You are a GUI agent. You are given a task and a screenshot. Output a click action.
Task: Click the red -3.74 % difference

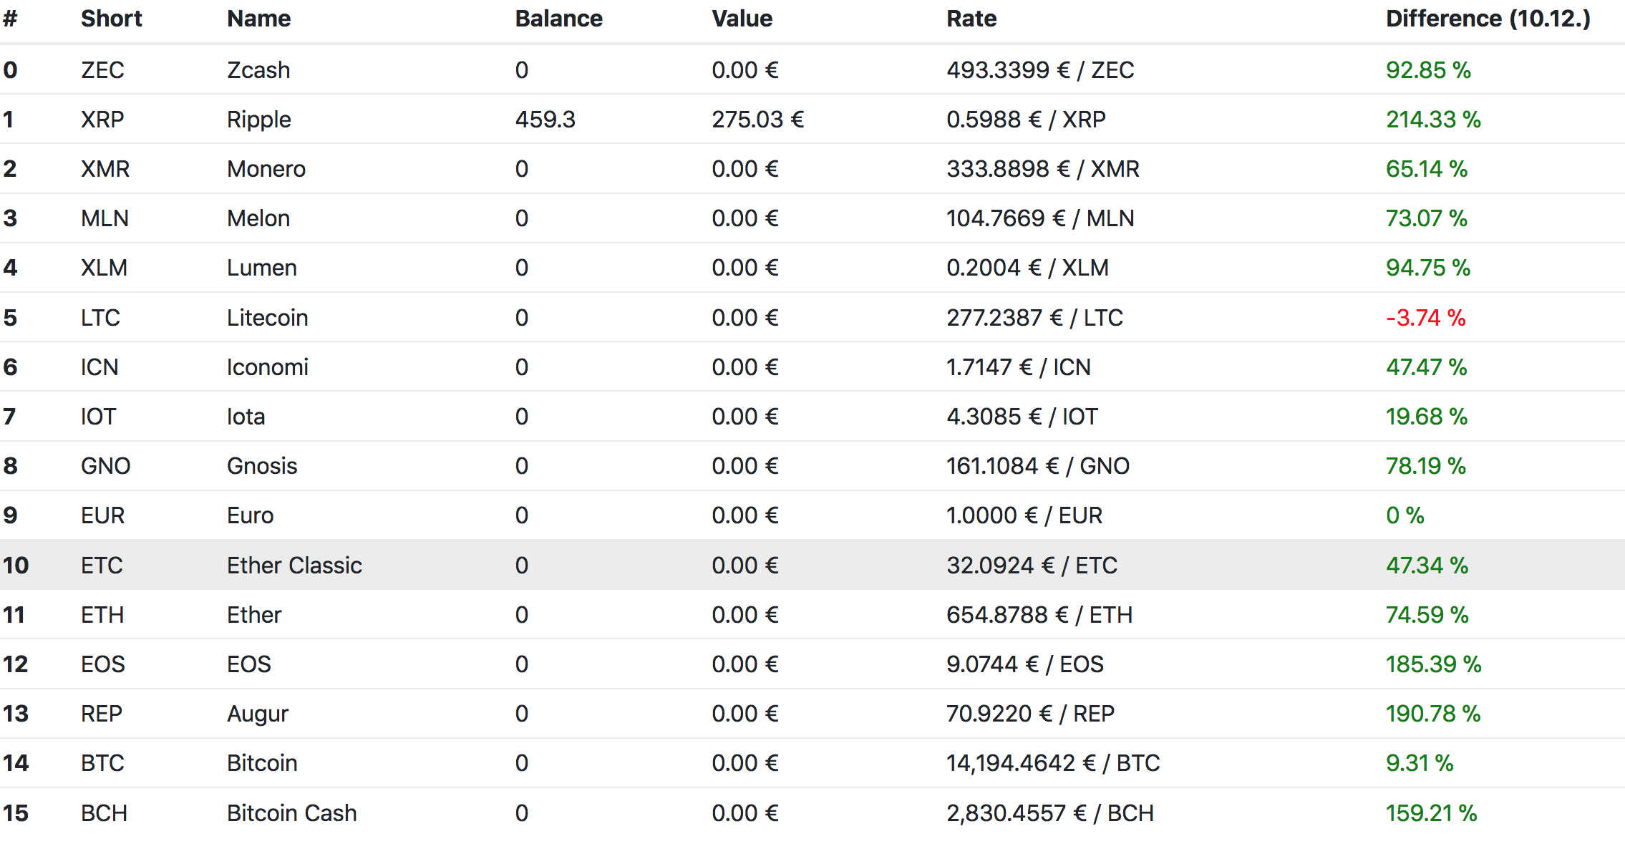(1426, 318)
